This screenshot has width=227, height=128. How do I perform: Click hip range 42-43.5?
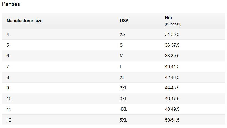[172, 77]
